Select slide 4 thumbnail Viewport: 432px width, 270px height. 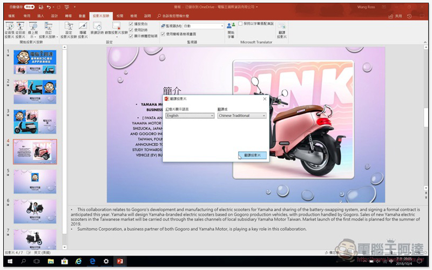(x=35, y=152)
